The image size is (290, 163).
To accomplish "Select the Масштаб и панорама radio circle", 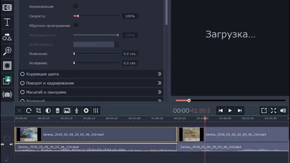I will click(22, 92).
